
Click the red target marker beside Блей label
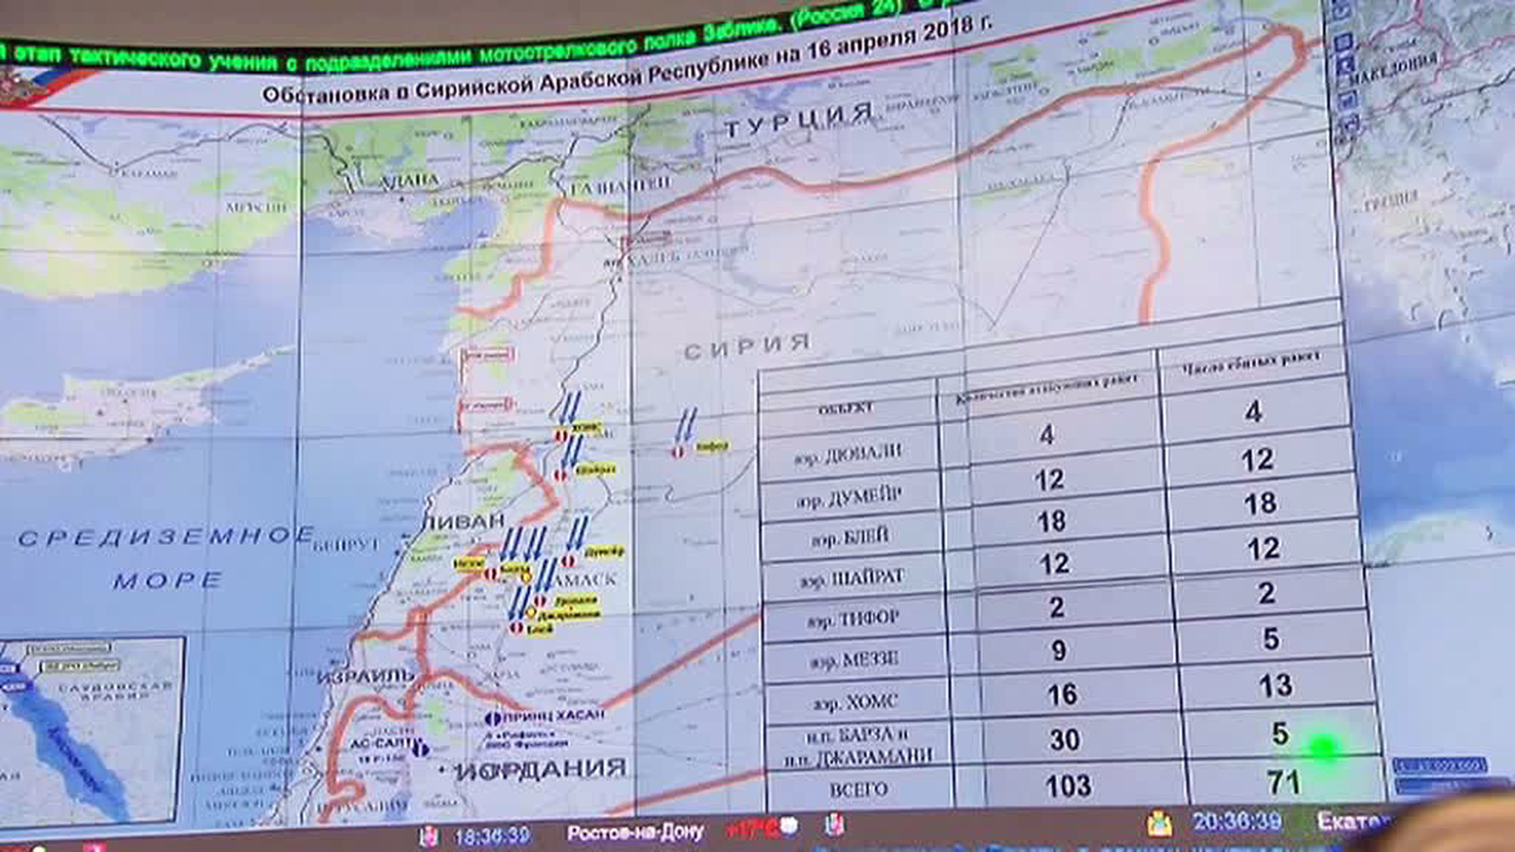point(516,628)
